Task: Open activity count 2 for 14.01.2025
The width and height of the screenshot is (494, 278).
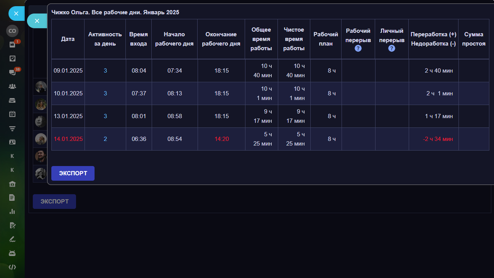Action: 105,139
